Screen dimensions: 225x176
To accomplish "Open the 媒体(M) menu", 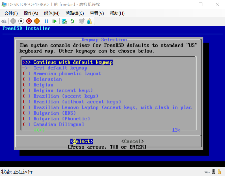I will (52, 13).
